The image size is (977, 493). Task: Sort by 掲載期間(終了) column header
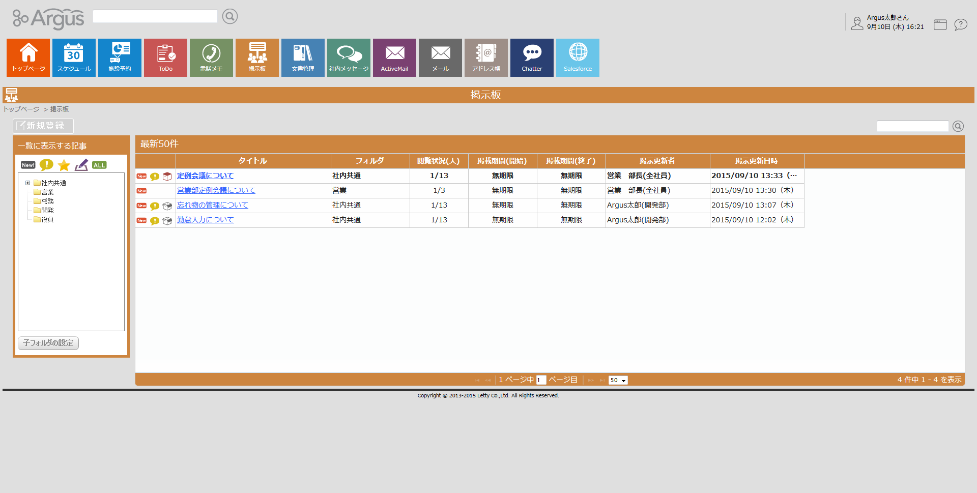[x=571, y=161]
